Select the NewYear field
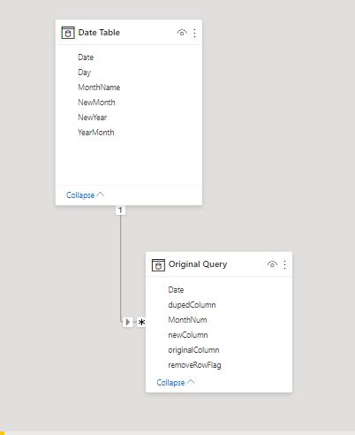Screen dimensions: 355x435 coord(93,118)
